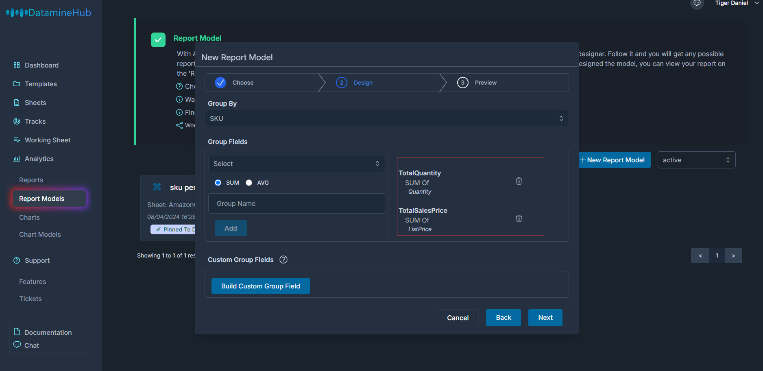Click the step 2 Design circle
763x371 pixels.
pyautogui.click(x=342, y=83)
